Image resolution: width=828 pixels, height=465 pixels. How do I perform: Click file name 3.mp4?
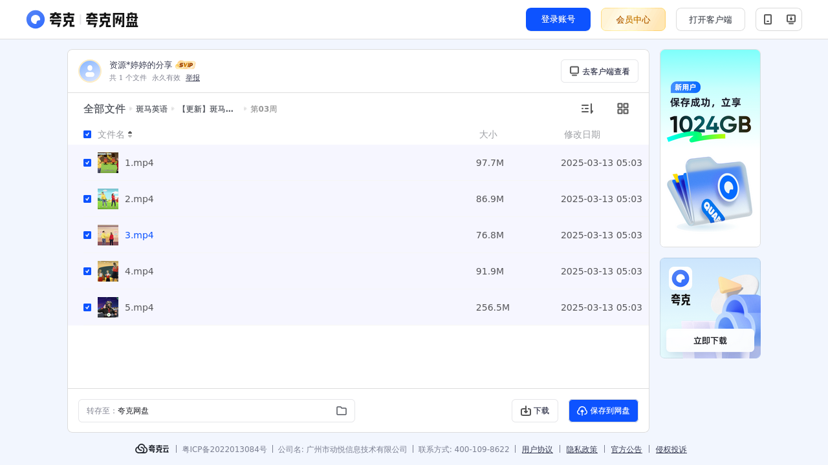(x=139, y=235)
